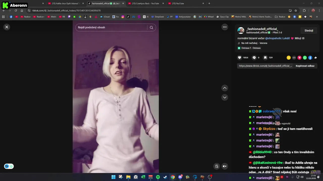323x181 pixels.
Task: Unmute the video with the speaker icon
Action: (x=225, y=166)
